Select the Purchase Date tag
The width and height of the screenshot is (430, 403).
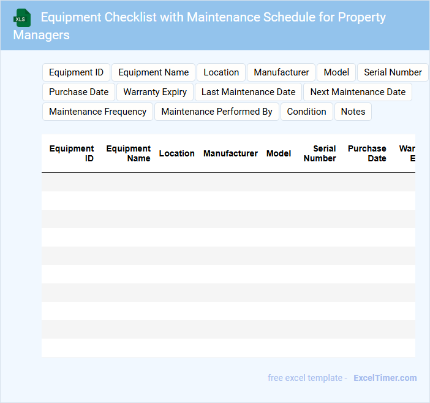pos(78,92)
